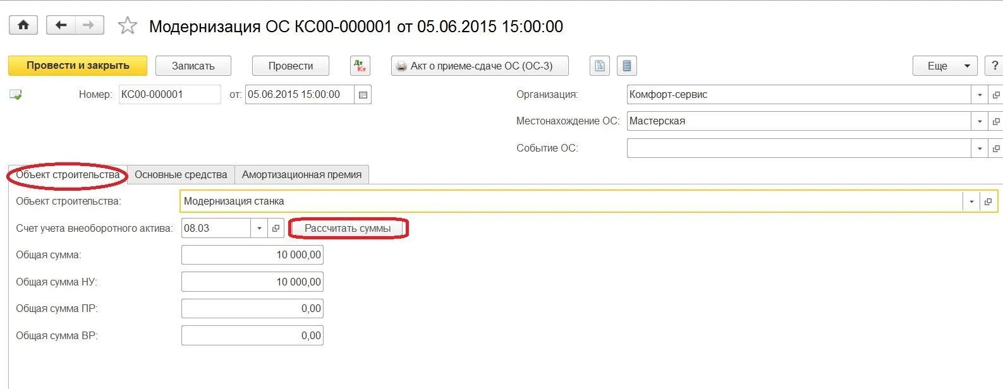
Task: Add document to favorites star
Action: [128, 26]
